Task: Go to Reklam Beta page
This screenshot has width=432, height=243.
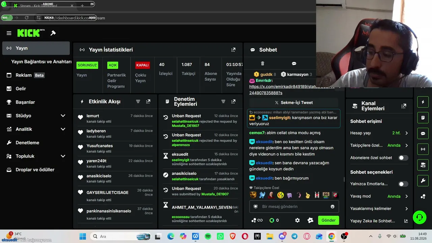Action: 36,75
